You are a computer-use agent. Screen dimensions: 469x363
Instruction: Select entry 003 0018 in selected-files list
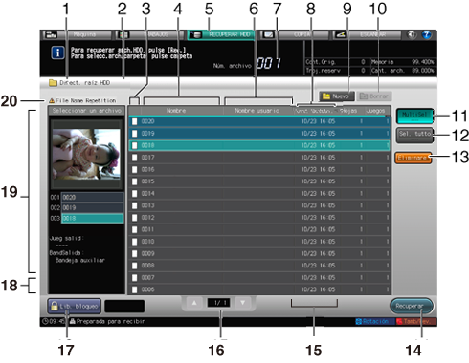pos(92,219)
